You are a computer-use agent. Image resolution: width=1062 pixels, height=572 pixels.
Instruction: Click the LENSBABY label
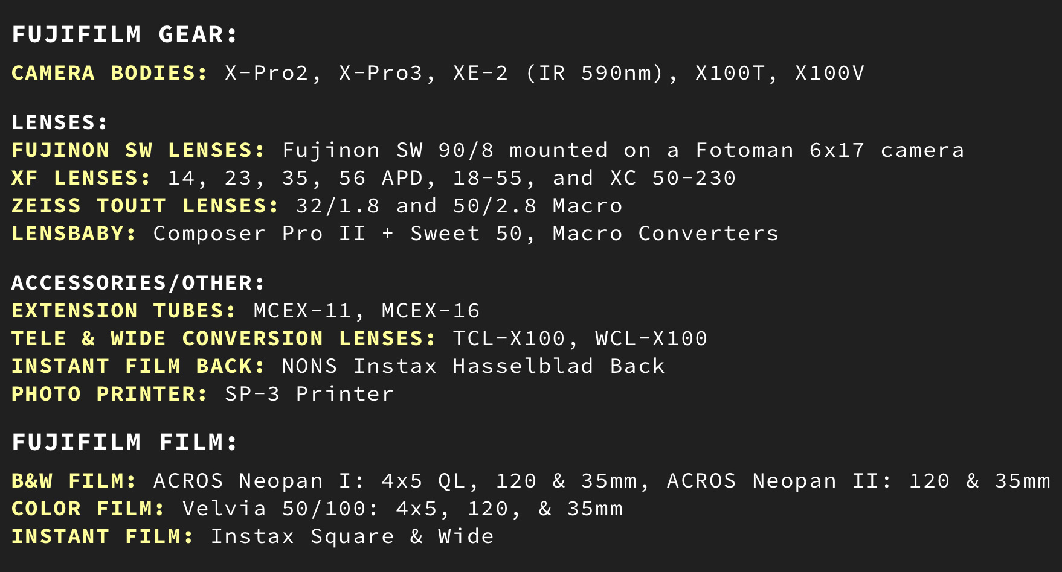click(x=74, y=234)
